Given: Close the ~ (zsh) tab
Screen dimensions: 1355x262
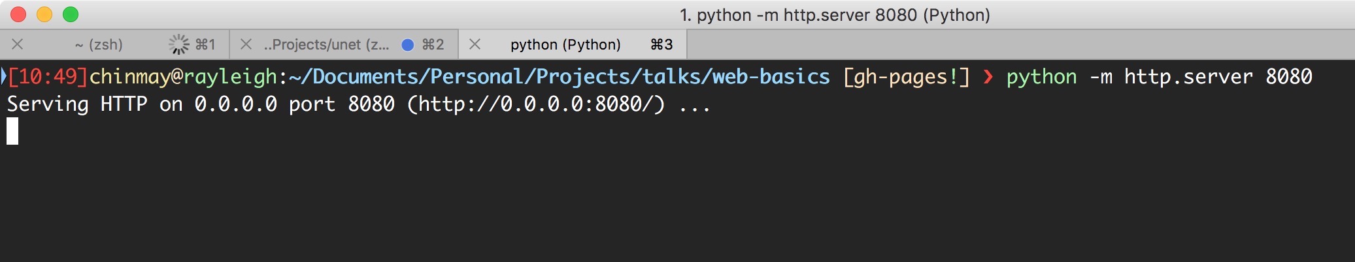Looking at the screenshot, I should coord(18,44).
